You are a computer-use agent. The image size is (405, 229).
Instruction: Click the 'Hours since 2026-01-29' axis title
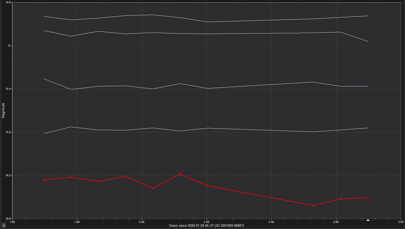[x=206, y=225]
